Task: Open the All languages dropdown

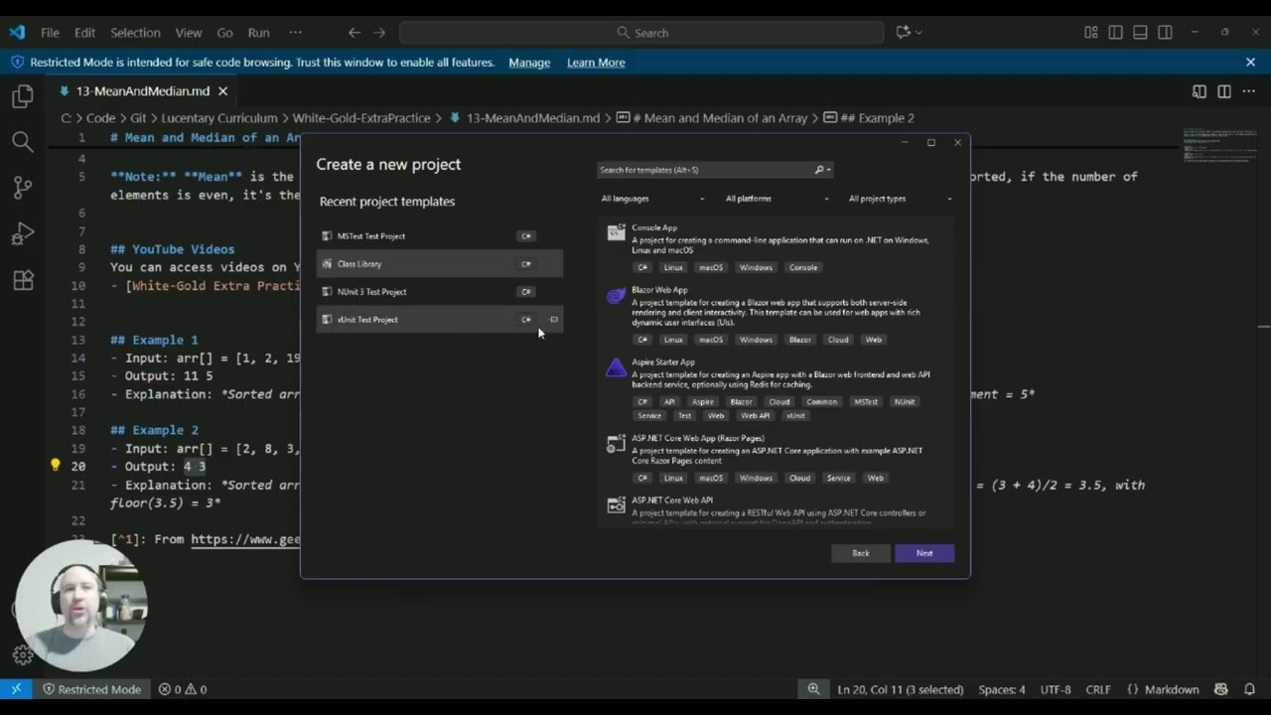Action: pyautogui.click(x=652, y=199)
